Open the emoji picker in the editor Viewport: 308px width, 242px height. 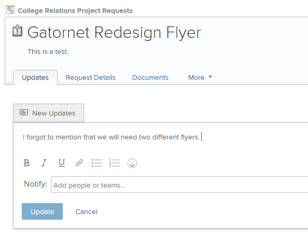132,163
